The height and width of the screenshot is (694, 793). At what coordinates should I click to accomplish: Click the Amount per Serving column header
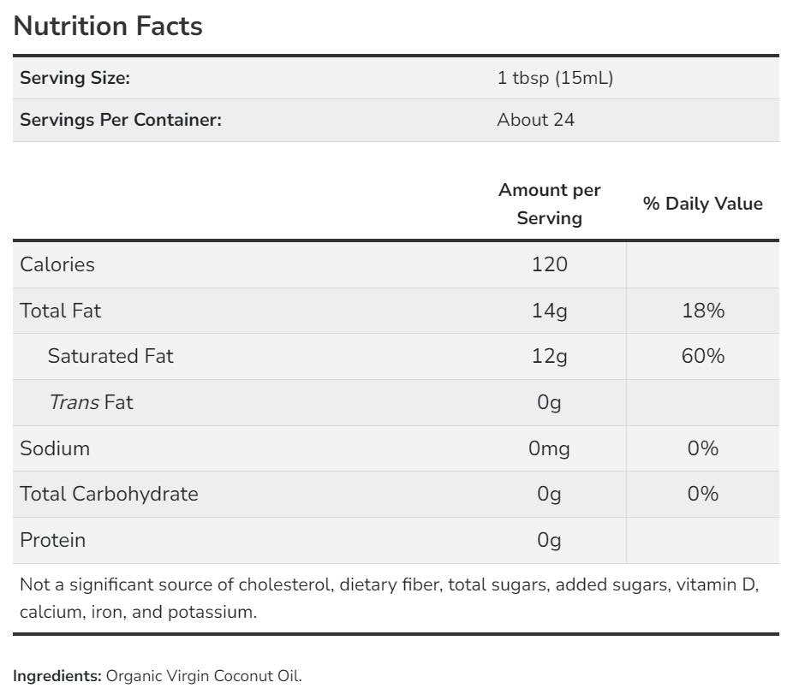(550, 204)
